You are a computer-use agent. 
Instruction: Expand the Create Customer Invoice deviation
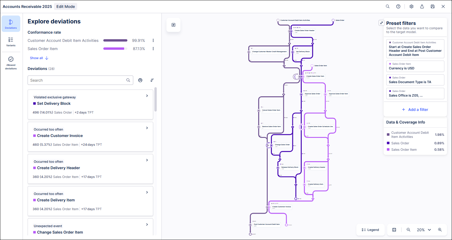pyautogui.click(x=147, y=128)
